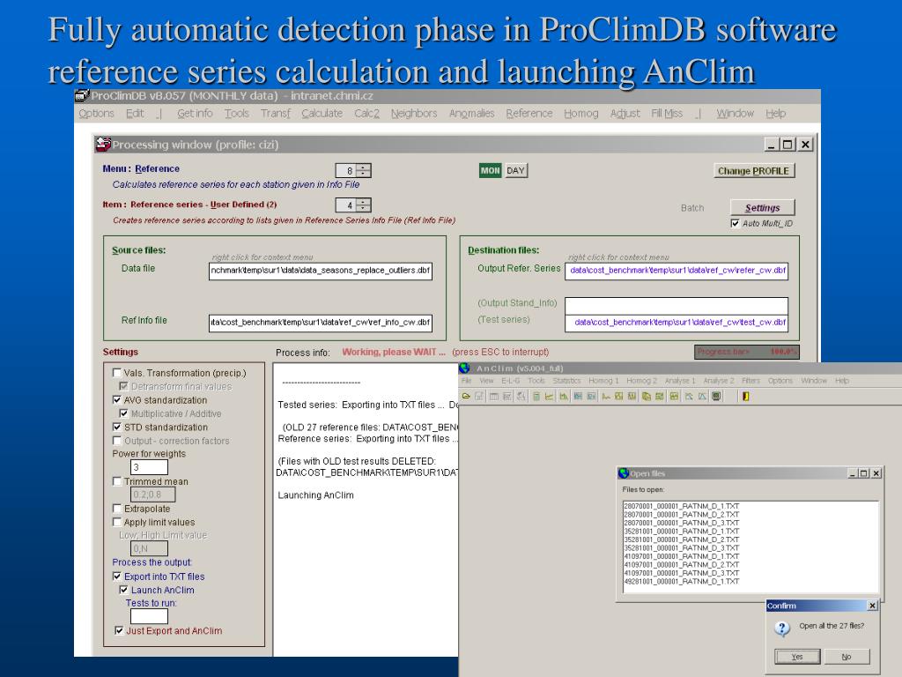Open AnClim File menu
This screenshot has width=902, height=677.
click(466, 381)
